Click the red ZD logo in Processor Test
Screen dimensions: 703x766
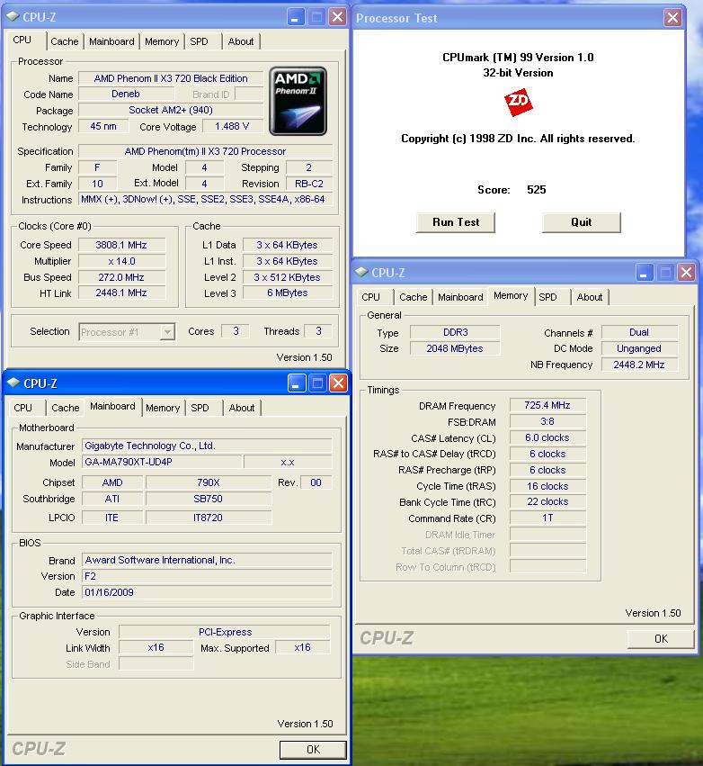coord(518,102)
